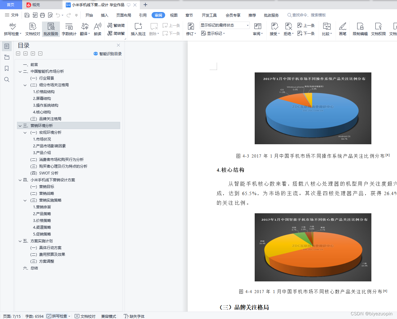397x319 pixels.
Task: Open the compare (比较) documents tool
Action: 327,29
